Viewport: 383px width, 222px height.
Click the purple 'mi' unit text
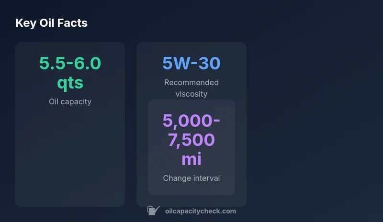(191, 159)
